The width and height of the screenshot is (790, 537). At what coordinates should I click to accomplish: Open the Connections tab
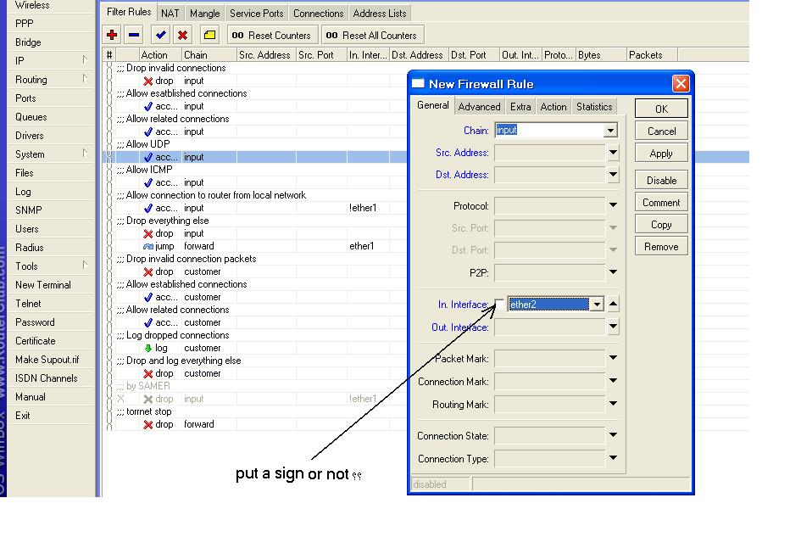(x=318, y=13)
